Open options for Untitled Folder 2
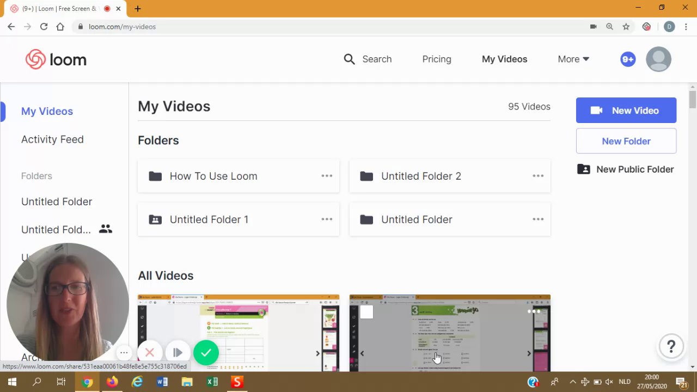The height and width of the screenshot is (392, 697). 538,176
